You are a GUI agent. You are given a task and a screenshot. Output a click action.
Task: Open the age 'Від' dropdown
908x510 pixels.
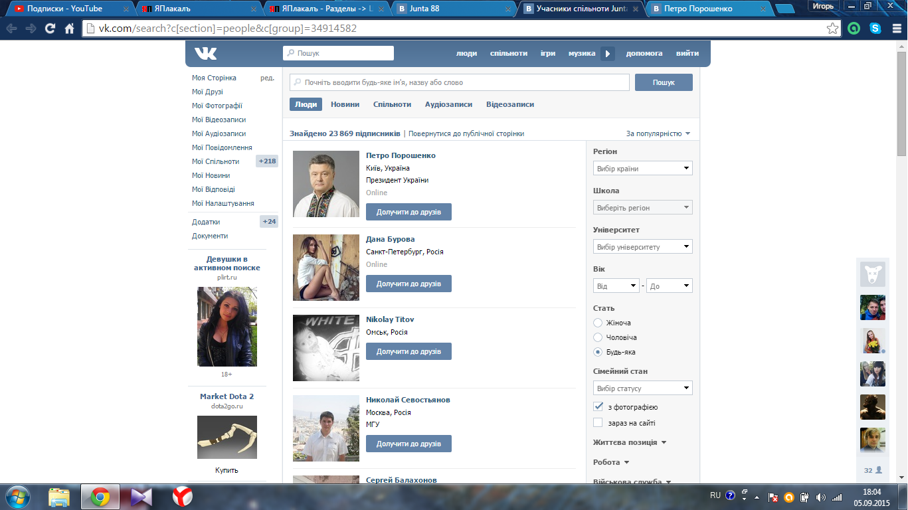[616, 286]
